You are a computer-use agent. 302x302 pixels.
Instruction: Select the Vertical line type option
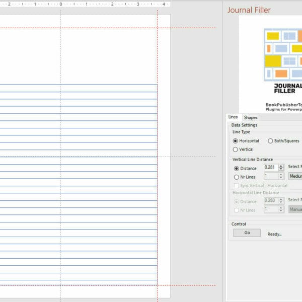236,149
